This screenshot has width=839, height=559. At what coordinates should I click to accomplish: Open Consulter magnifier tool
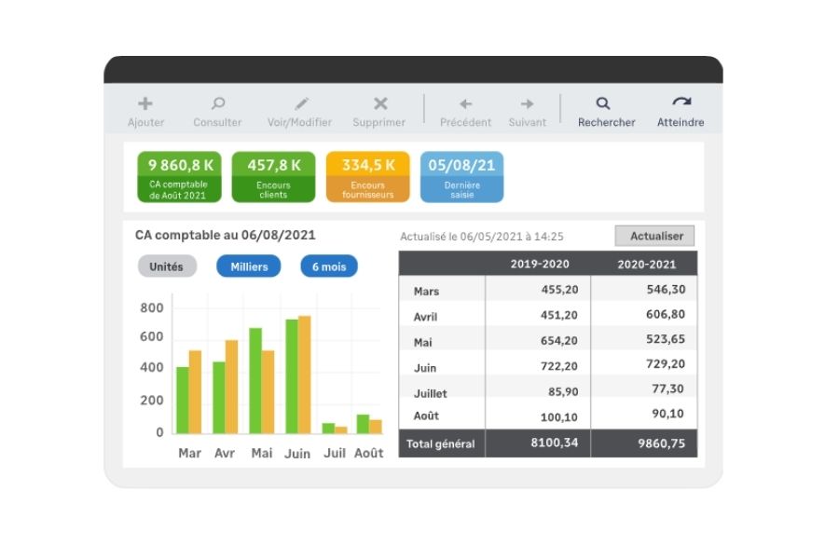coord(217,104)
